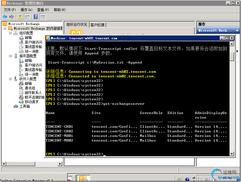Image resolution: width=241 pixels, height=182 pixels.
Task: Select 邮箱 under 组织配置
Action: [28, 38]
